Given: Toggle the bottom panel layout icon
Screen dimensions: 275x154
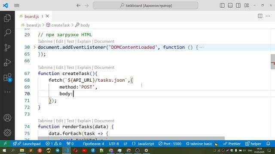Looking at the screenshot, I should click(230, 6).
